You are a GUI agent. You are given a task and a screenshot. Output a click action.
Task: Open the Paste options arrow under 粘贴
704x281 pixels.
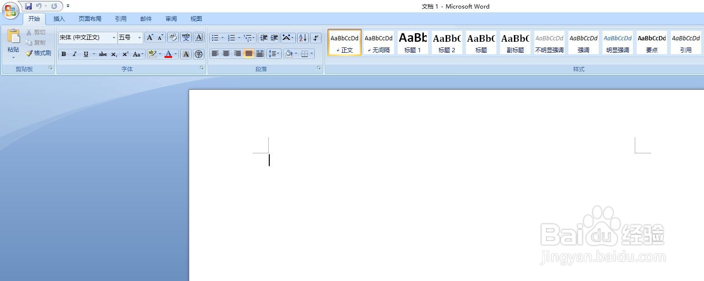coord(13,57)
